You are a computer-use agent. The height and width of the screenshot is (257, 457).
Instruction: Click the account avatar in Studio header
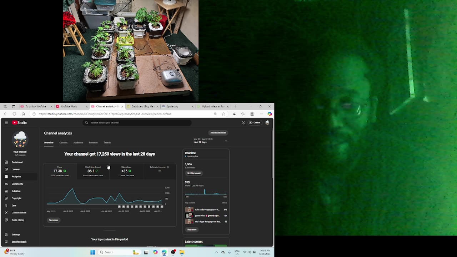[x=267, y=122]
